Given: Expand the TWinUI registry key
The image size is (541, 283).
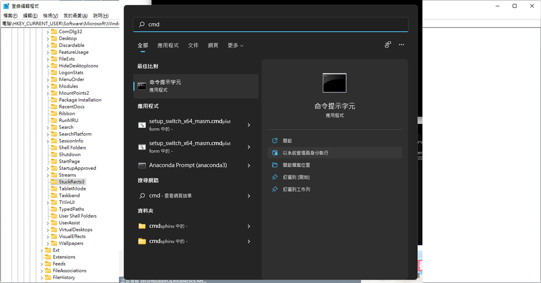Looking at the screenshot, I should point(48,202).
